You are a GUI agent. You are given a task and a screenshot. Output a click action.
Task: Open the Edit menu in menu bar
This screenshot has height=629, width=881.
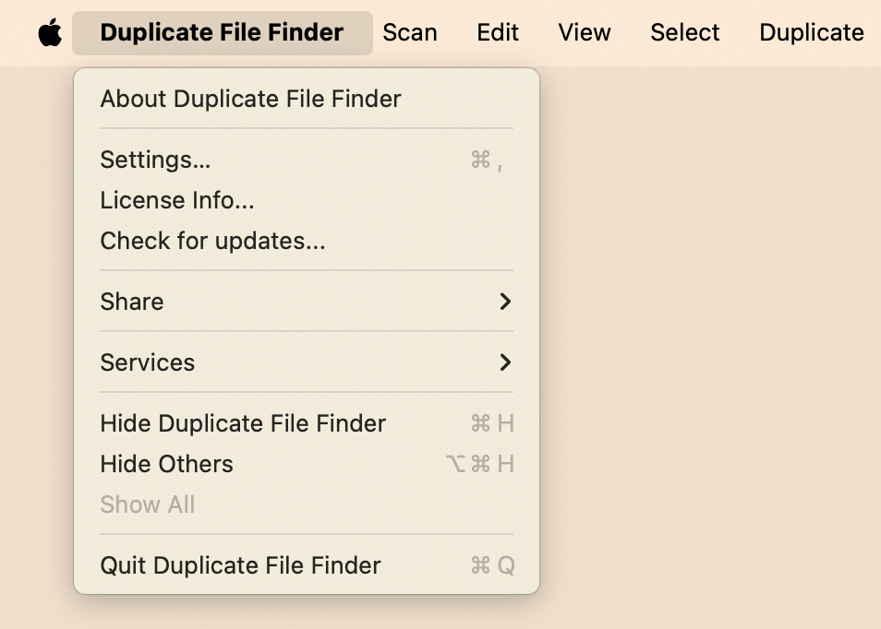tap(498, 33)
